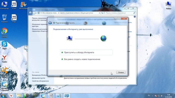Click Control Panel window back button
This screenshot has height=98, width=175.
[30, 13]
